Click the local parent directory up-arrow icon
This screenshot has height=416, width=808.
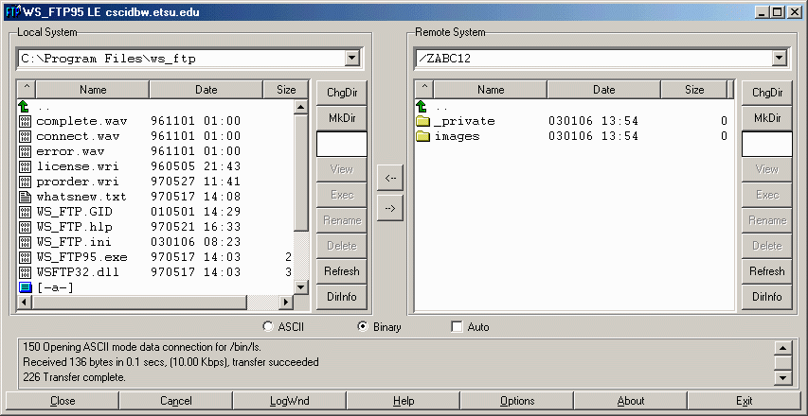point(26,107)
